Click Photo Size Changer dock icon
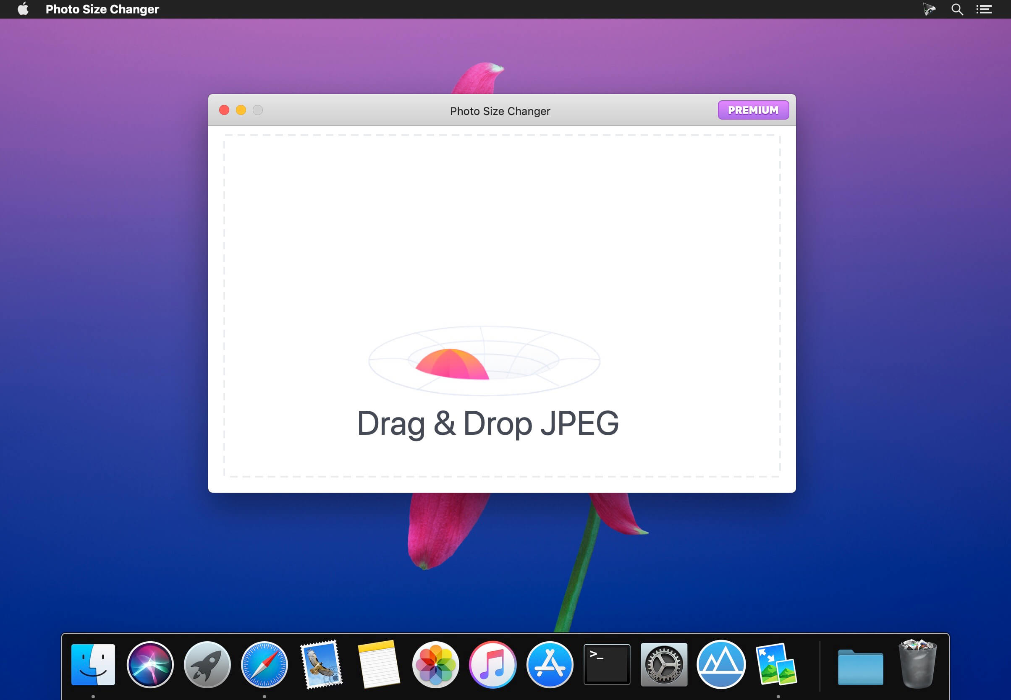Image resolution: width=1011 pixels, height=700 pixels. tap(777, 664)
